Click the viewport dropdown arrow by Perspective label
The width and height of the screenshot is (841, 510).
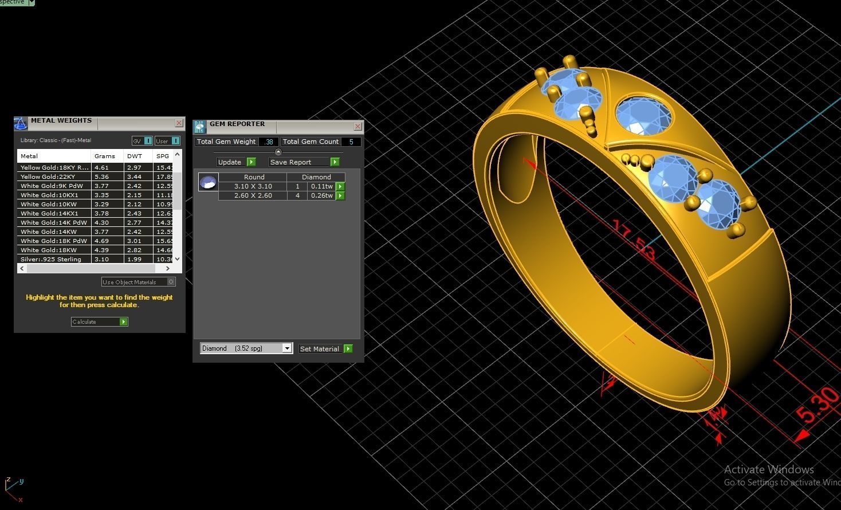pos(32,2)
